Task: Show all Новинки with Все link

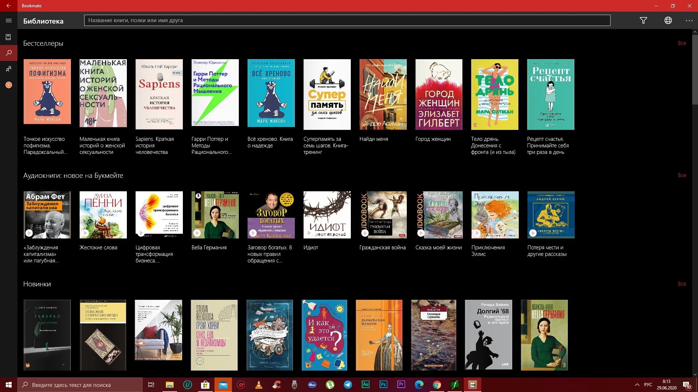Action: point(682,284)
